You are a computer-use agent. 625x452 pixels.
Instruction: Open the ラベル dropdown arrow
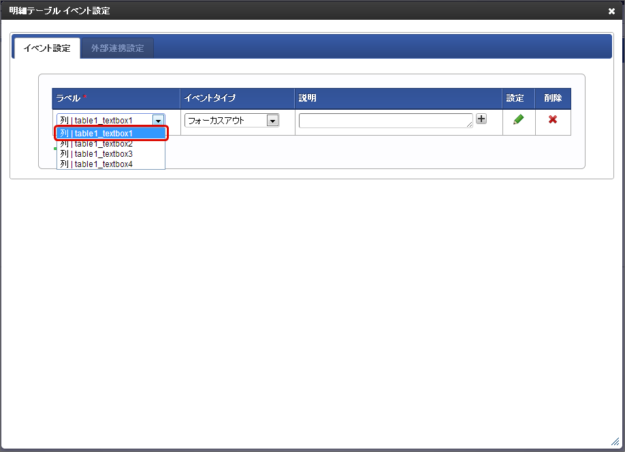158,120
